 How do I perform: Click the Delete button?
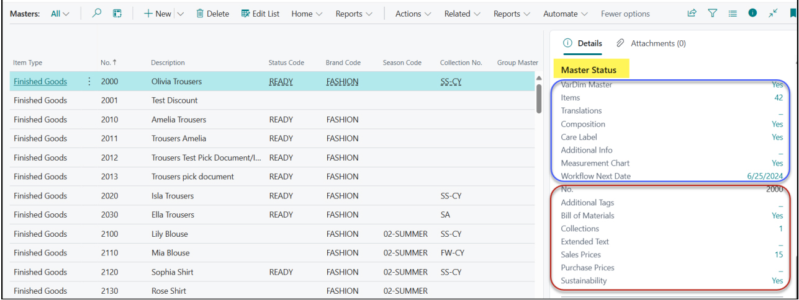[x=212, y=14]
